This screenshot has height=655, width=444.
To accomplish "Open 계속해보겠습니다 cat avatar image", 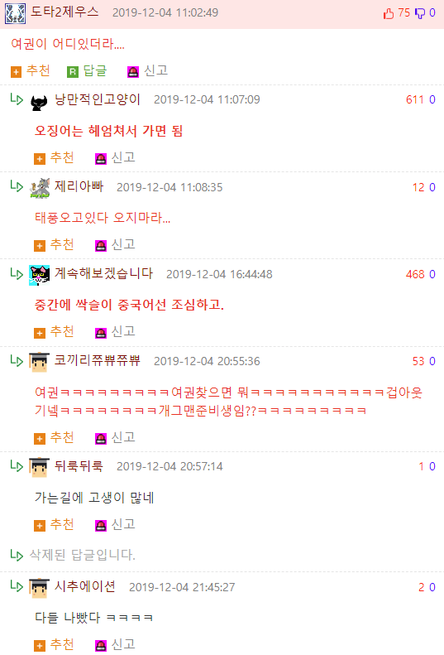I will pyautogui.click(x=40, y=275).
